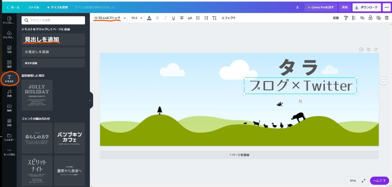Select the ブログ×Twitter text box
This screenshot has height=187, width=392.
(300, 86)
